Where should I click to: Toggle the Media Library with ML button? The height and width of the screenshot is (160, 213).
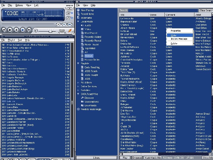click(x=70, y=25)
